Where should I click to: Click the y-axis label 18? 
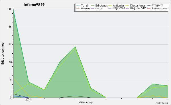point(10,62)
